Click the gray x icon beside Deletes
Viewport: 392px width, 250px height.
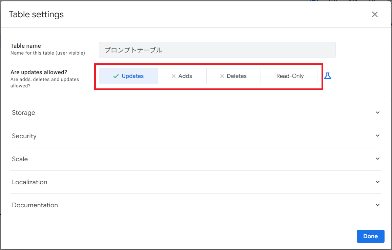pos(222,76)
